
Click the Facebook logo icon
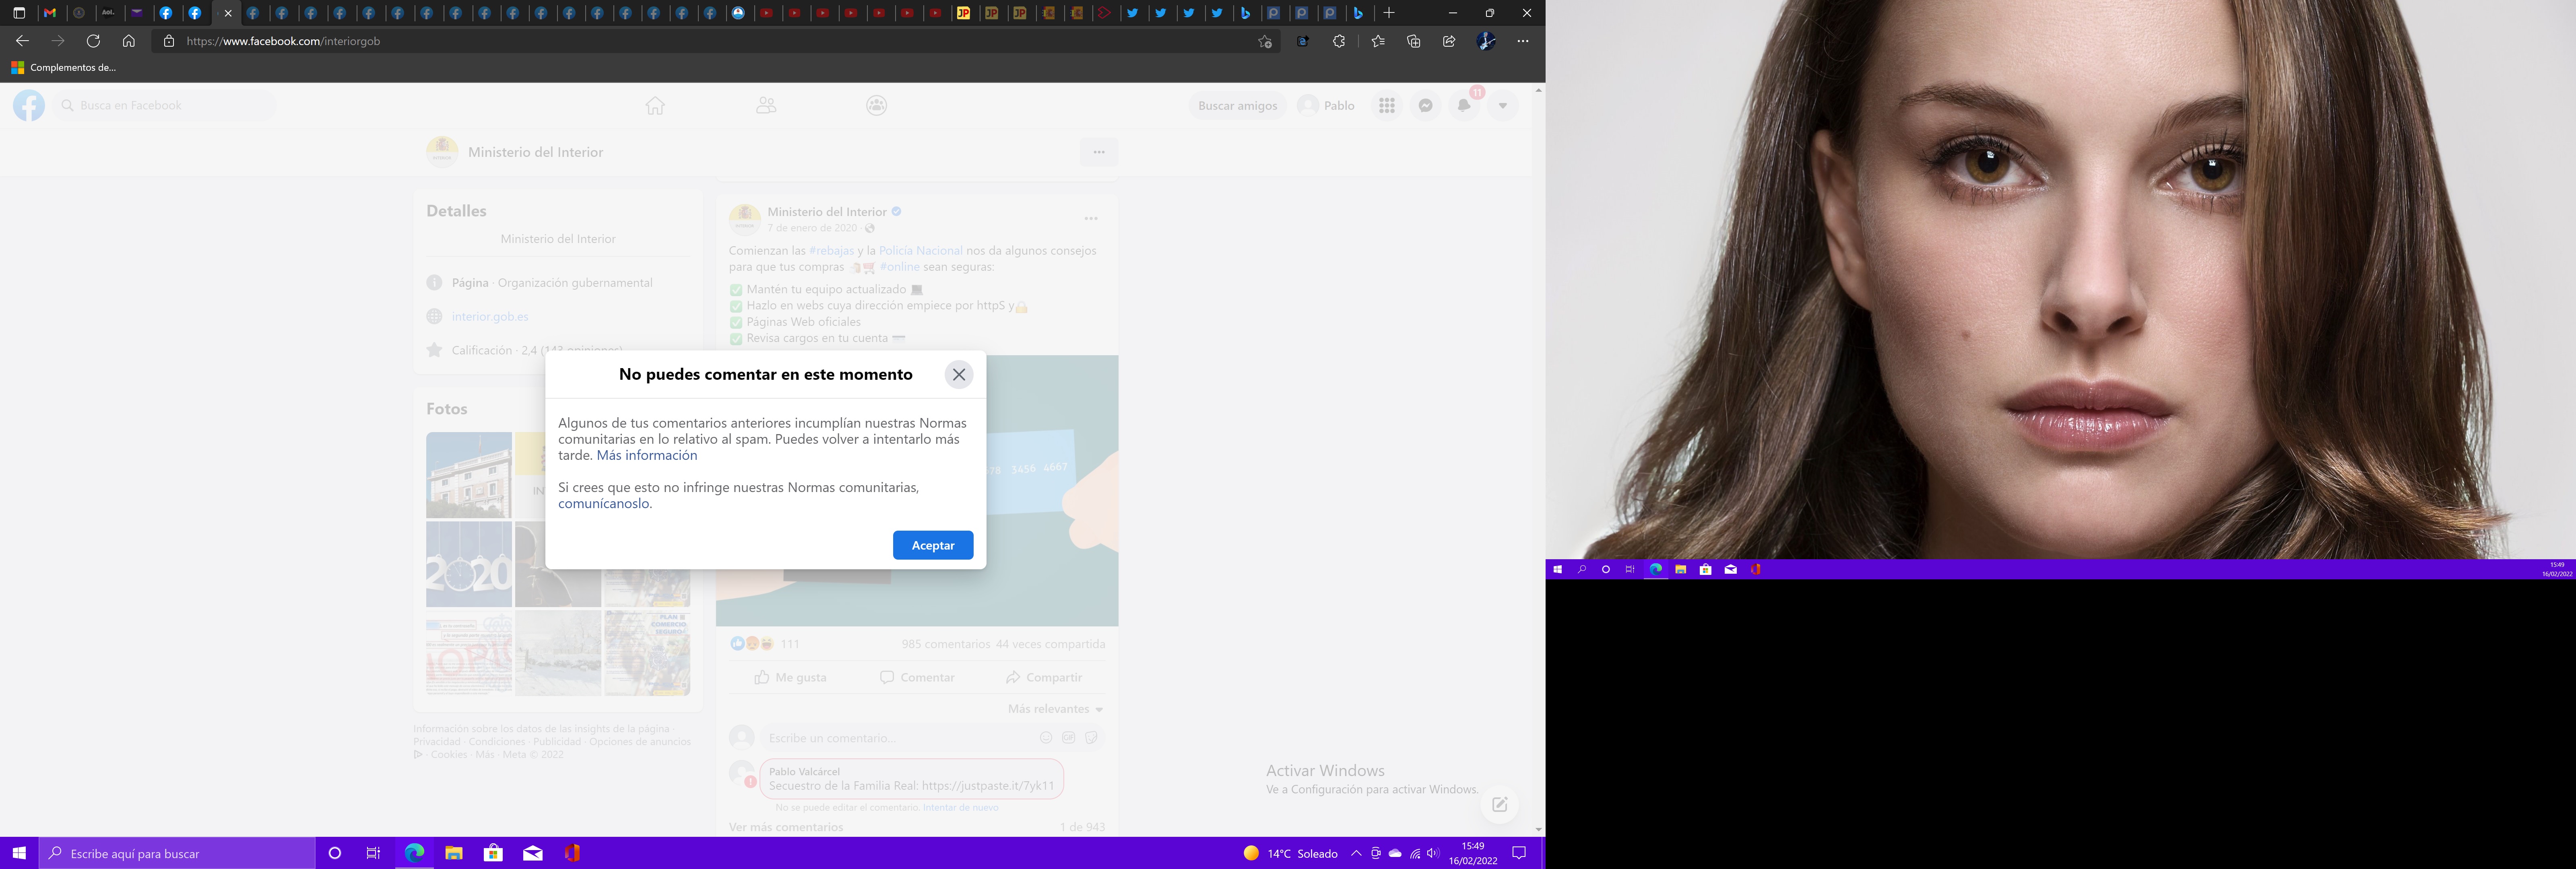(29, 105)
